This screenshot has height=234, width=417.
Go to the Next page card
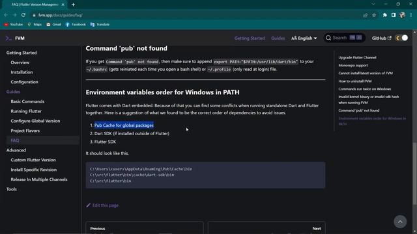tap(266, 227)
